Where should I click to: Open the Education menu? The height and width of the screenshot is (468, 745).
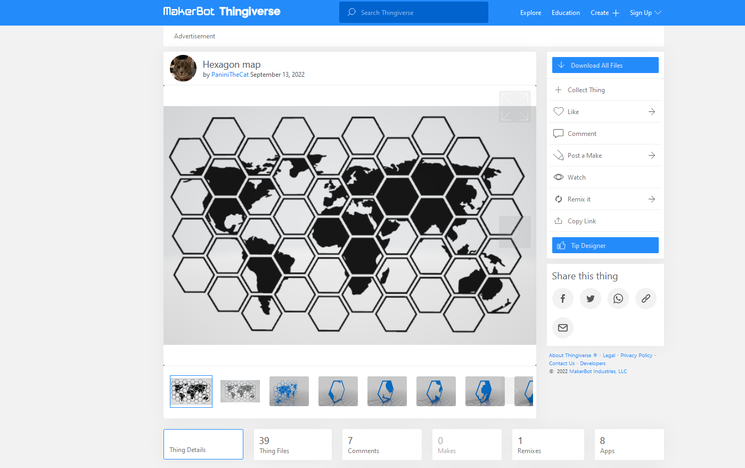[566, 13]
